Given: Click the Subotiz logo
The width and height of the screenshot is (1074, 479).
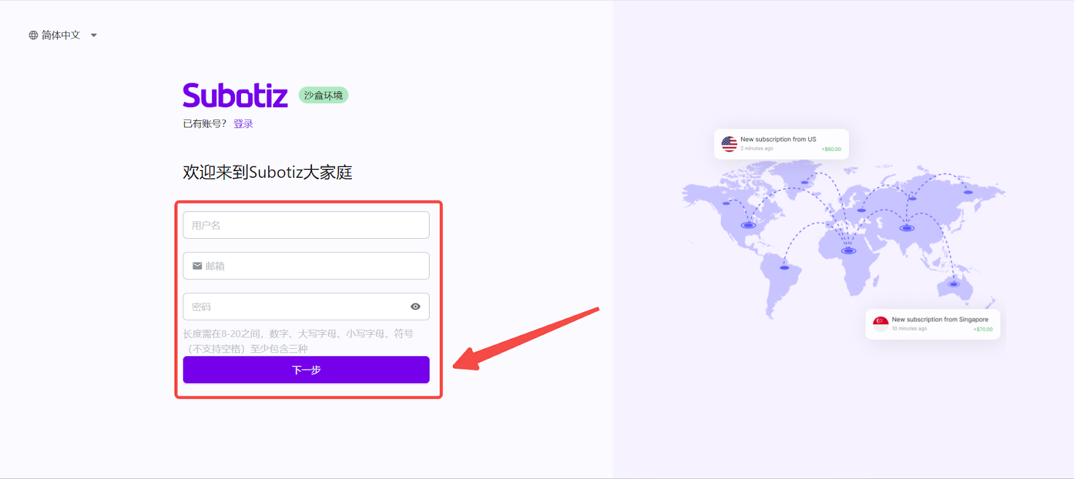Looking at the screenshot, I should (x=235, y=95).
